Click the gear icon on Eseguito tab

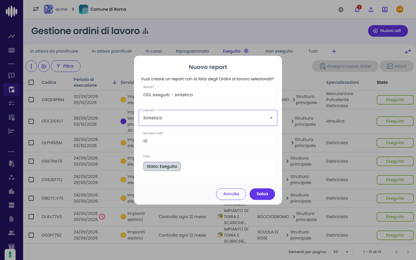246,51
